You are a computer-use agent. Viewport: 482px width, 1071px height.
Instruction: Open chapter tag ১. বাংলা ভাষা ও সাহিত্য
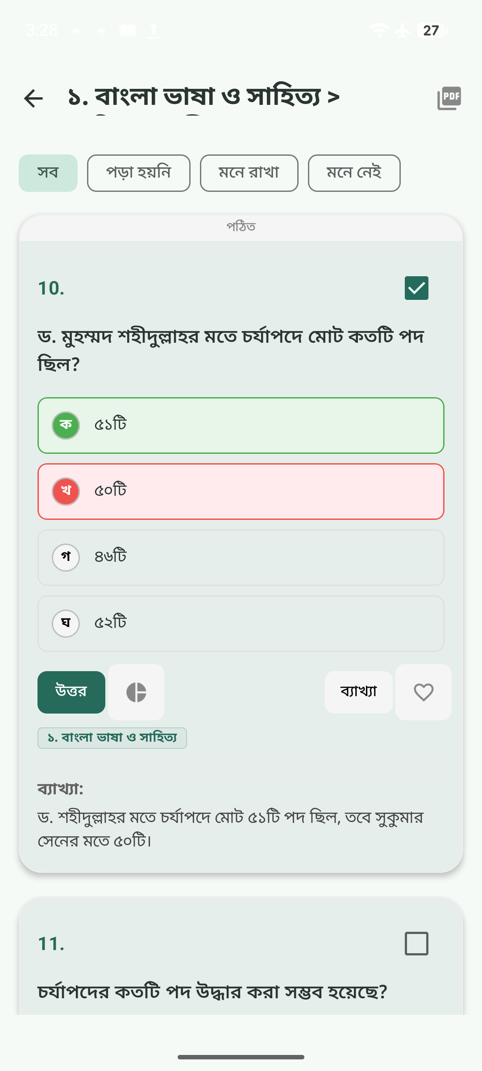pyautogui.click(x=112, y=738)
